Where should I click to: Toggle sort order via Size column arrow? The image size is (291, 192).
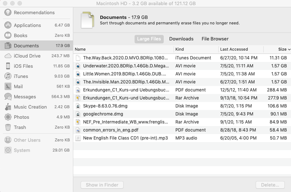[289, 49]
